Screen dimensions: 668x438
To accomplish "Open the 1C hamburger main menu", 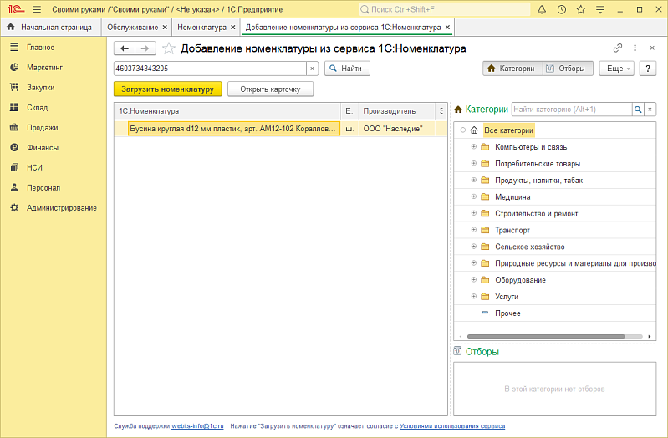I will (x=37, y=9).
